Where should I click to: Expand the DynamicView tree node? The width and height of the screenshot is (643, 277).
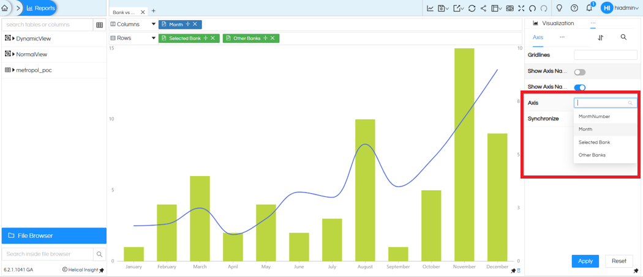[x=13, y=39]
